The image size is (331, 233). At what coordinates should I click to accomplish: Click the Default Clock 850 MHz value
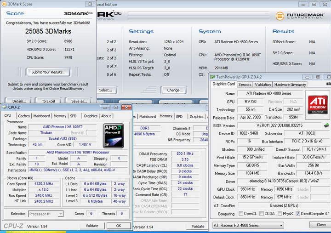point(248,197)
